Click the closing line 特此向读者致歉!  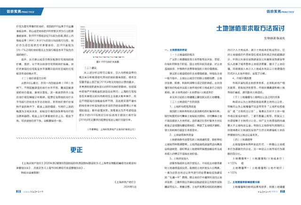tap(30, 173)
